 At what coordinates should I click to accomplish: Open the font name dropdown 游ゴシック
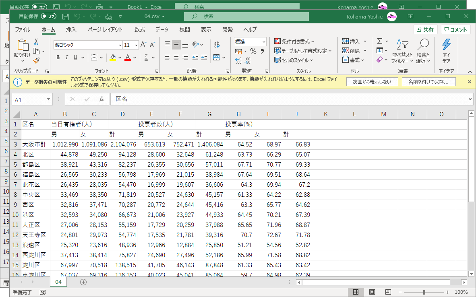[x=120, y=45]
